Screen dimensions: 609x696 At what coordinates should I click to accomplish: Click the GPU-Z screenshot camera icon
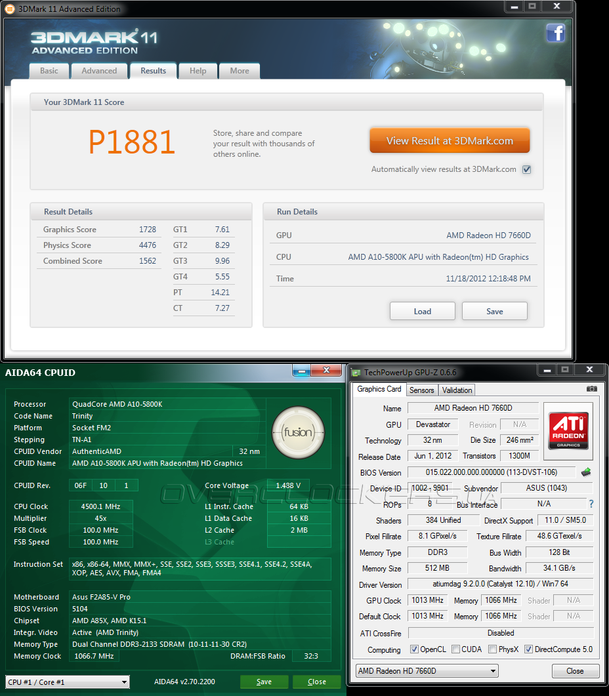[x=591, y=389]
